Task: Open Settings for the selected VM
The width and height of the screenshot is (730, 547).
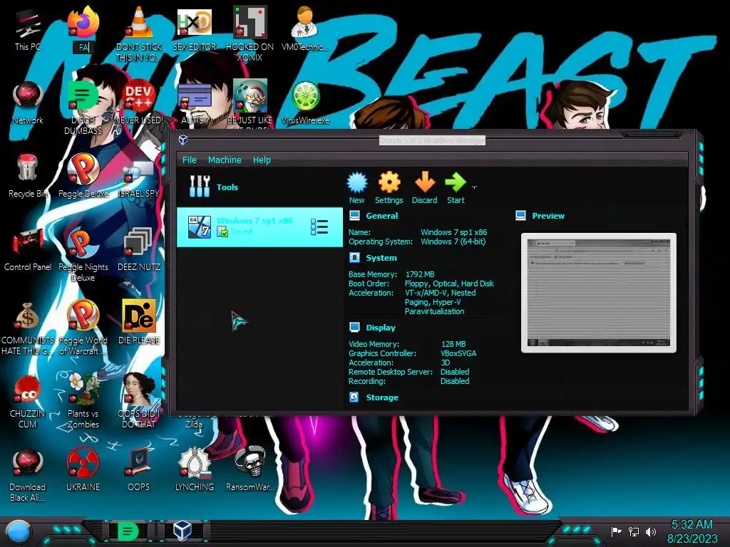Action: pos(389,187)
